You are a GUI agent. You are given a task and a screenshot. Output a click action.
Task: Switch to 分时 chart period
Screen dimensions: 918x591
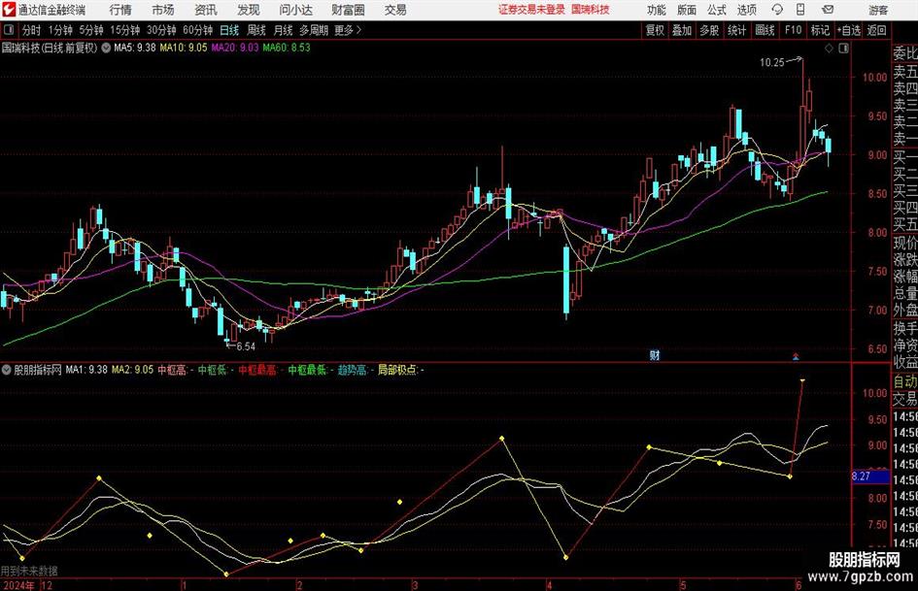(x=31, y=30)
